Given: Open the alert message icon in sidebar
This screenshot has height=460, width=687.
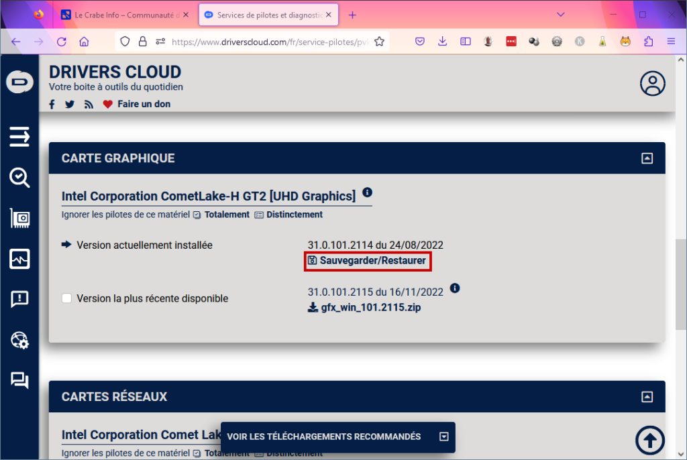Looking at the screenshot, I should click(19, 299).
